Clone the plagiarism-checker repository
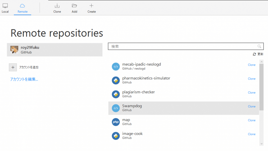The image size is (268, 151). coord(252,93)
